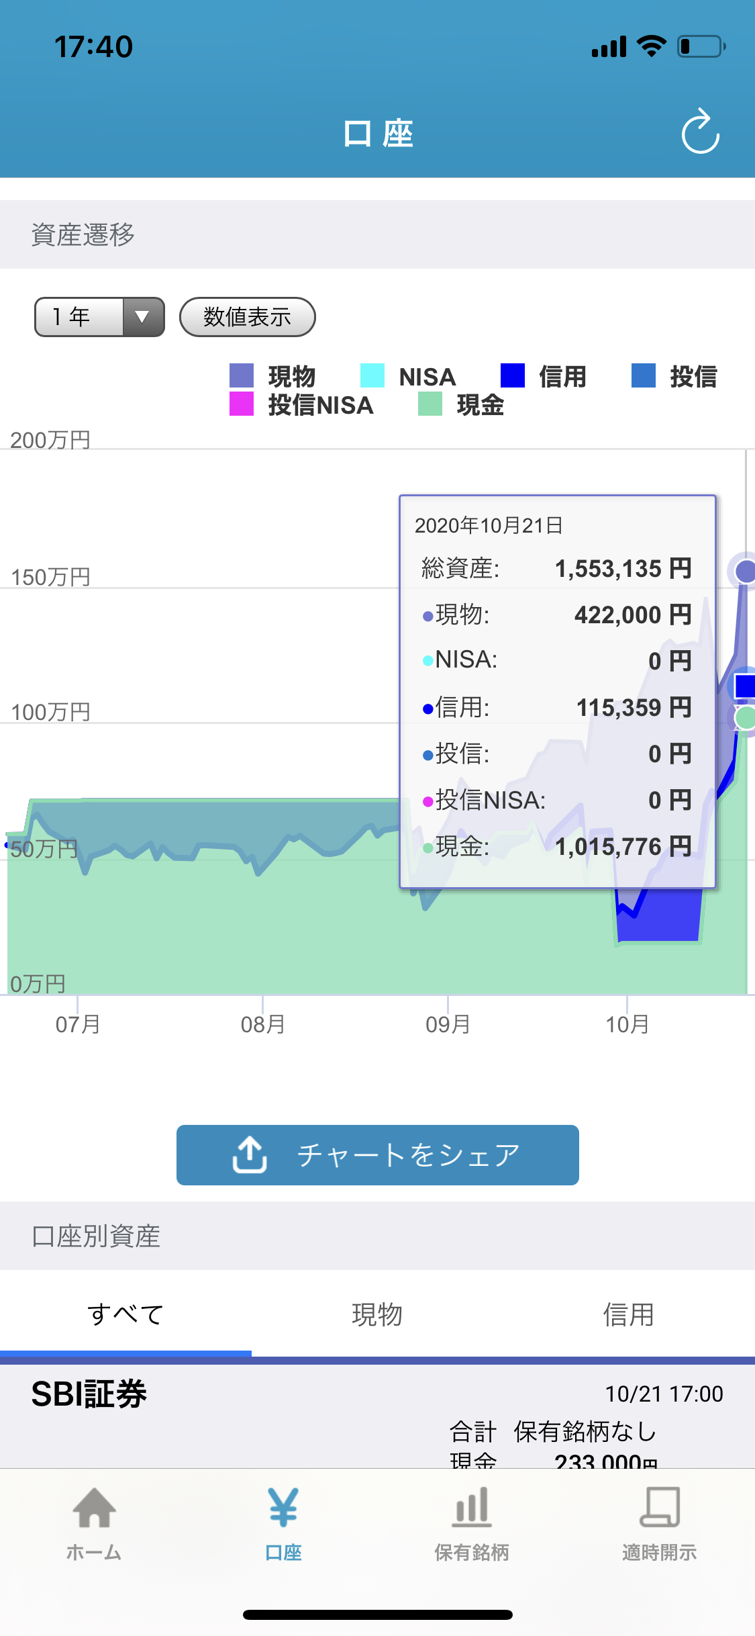
Task: Open 保有銘柄 bar chart icon
Action: (x=472, y=1508)
